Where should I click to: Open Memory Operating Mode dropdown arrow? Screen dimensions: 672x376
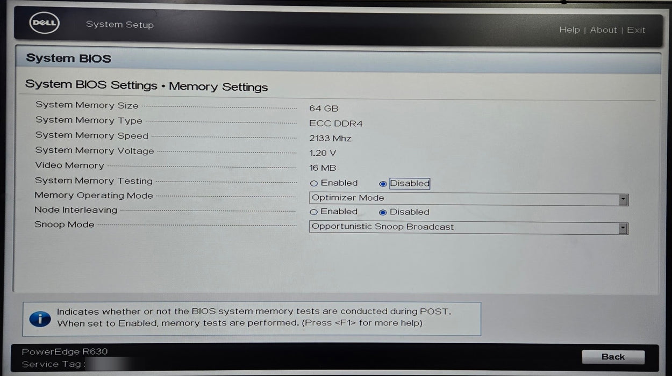[x=623, y=199]
